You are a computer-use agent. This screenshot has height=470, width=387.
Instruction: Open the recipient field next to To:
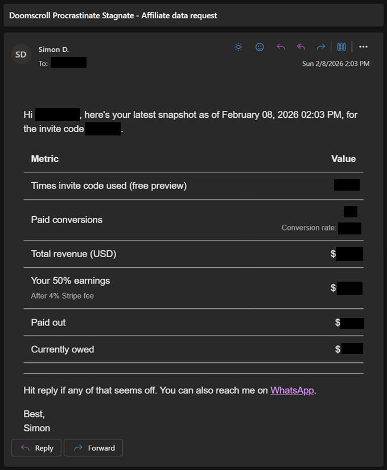[x=69, y=63]
